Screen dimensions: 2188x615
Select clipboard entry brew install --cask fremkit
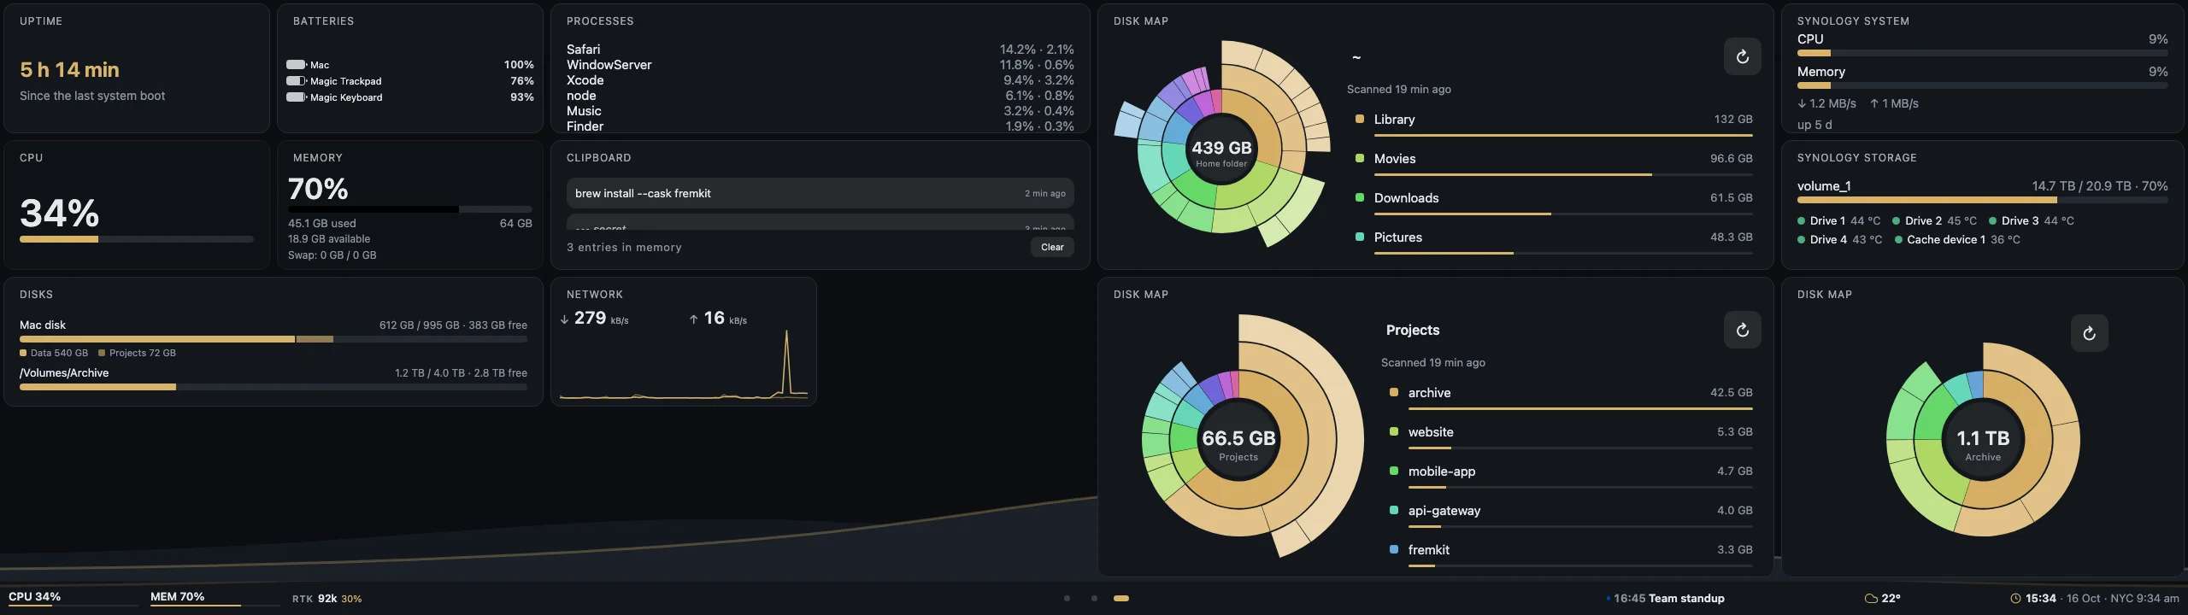coord(820,193)
